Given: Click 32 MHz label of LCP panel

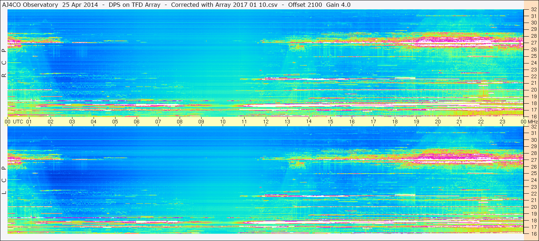Looking at the screenshot, I should tap(533, 127).
